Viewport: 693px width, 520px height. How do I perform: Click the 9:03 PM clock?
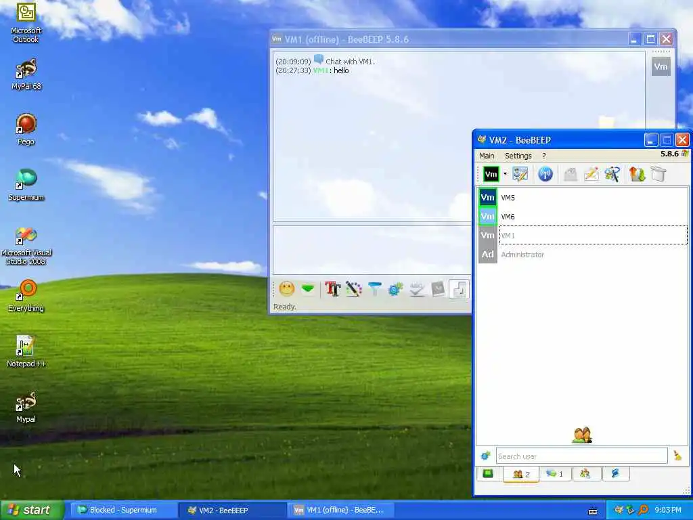[668, 510]
